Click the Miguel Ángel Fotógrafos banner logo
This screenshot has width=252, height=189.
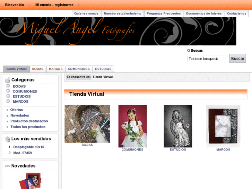tap(118, 31)
